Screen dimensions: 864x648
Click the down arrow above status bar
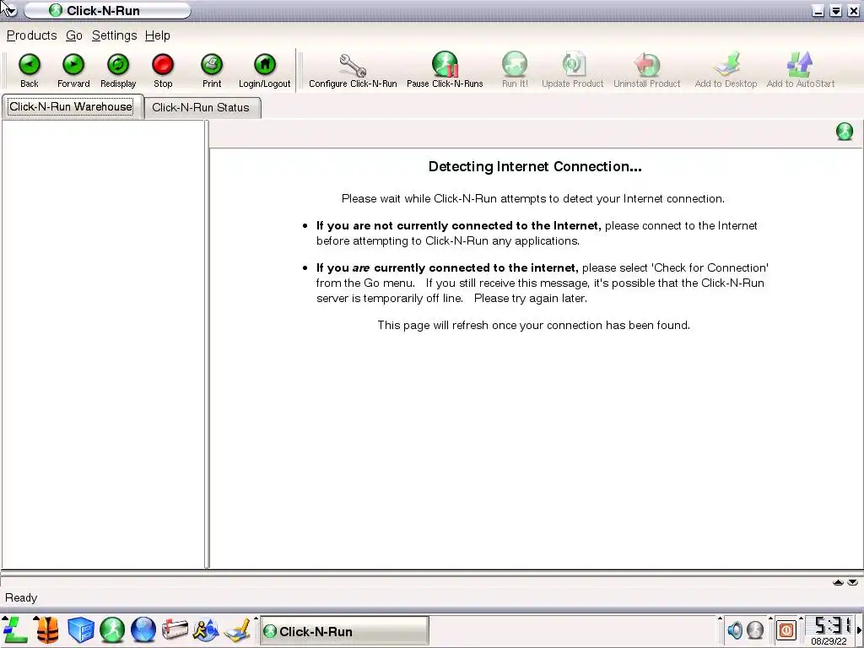[852, 582]
